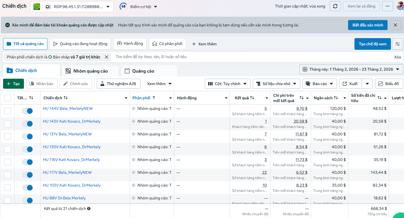This screenshot has height=218, width=404.
Task: Click the 668,34 $ total spend value
Action: coord(379,209)
